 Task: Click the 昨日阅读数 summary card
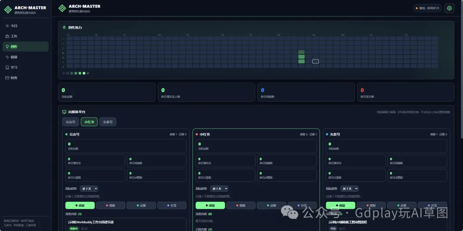(x=306, y=92)
